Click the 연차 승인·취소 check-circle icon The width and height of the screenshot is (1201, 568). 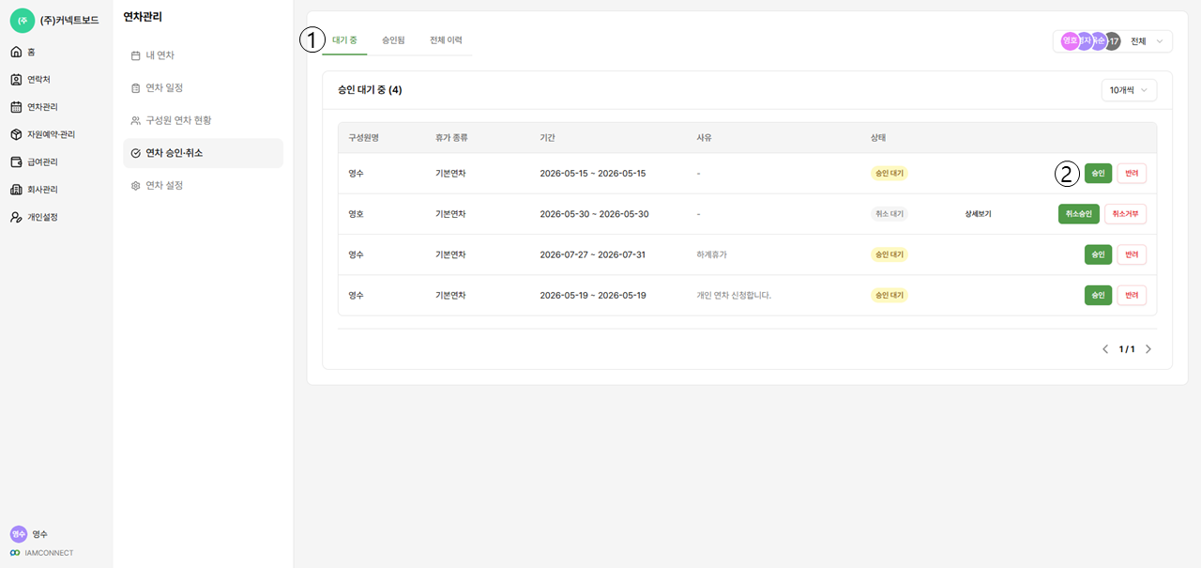[x=136, y=153]
